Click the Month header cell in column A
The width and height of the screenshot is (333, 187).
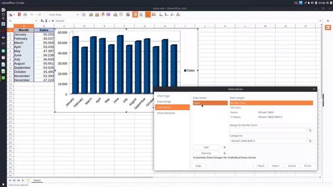click(x=23, y=30)
